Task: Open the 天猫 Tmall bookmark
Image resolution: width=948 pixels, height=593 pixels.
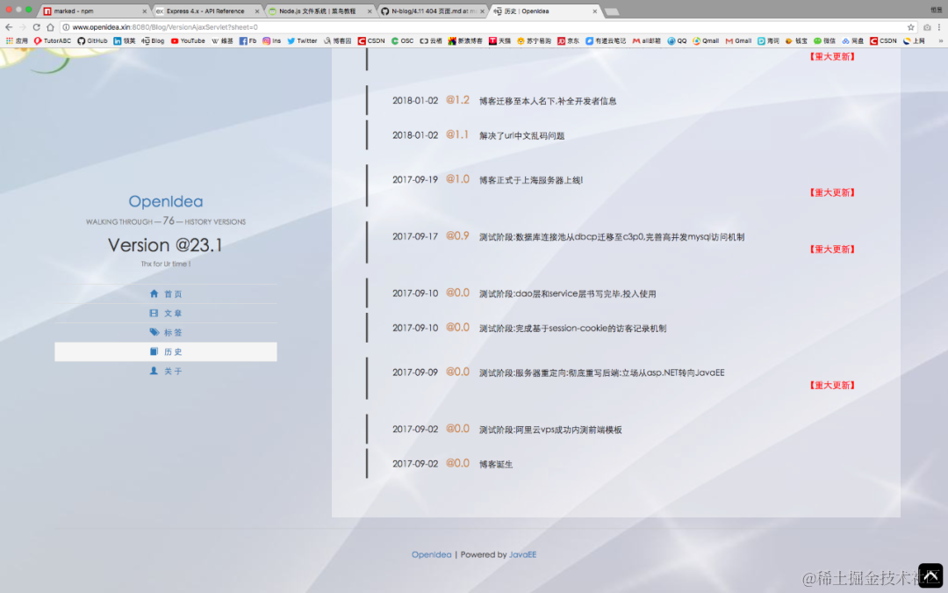Action: (x=499, y=41)
